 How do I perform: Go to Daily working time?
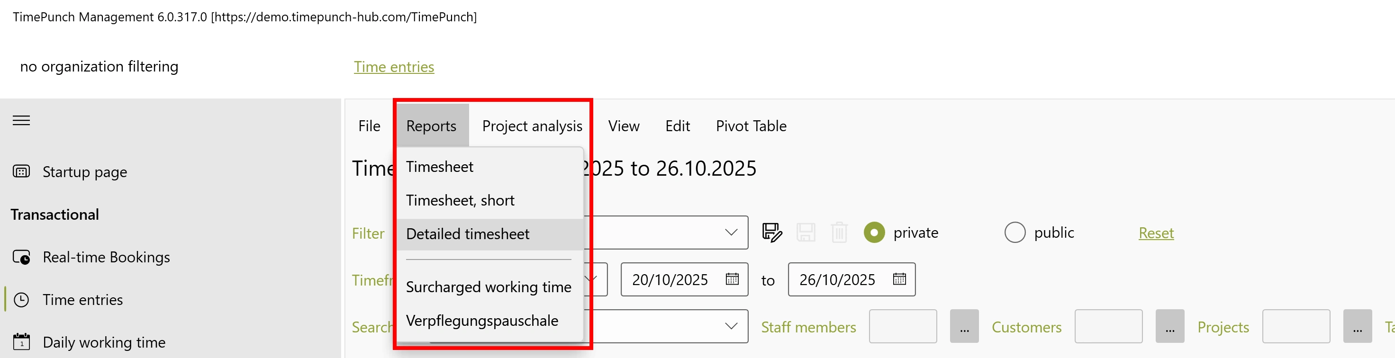pos(104,342)
